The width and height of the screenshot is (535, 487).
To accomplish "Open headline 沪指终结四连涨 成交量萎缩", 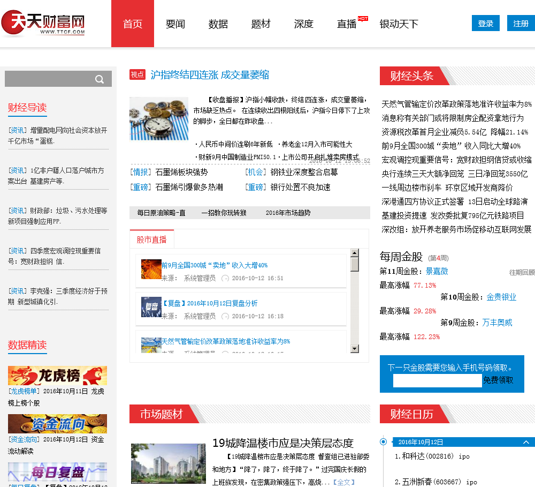I will pos(210,75).
